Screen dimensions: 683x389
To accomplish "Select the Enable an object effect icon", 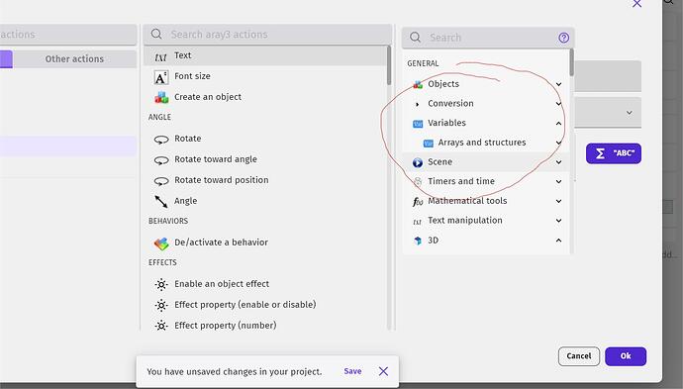I will (161, 284).
